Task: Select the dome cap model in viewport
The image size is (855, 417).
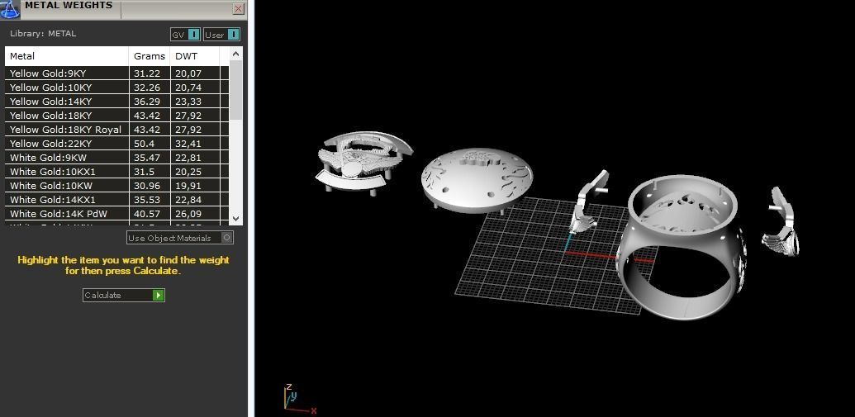Action: point(477,180)
